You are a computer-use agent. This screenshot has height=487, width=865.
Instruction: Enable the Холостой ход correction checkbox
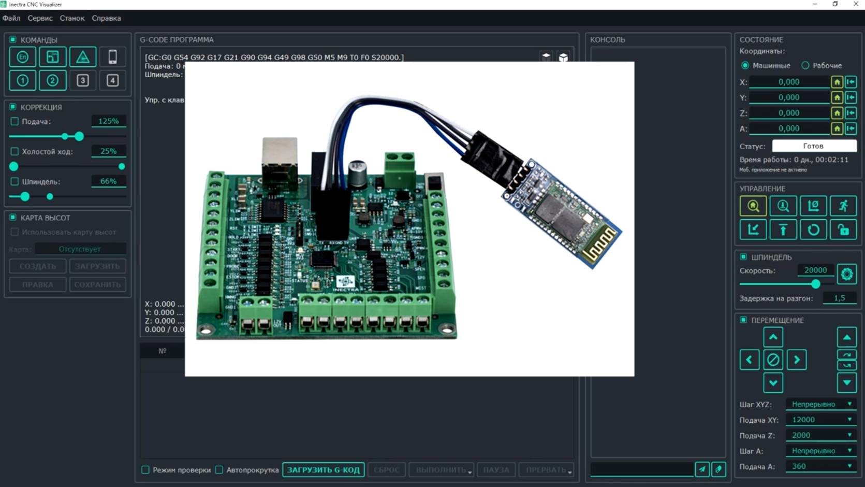[14, 151]
